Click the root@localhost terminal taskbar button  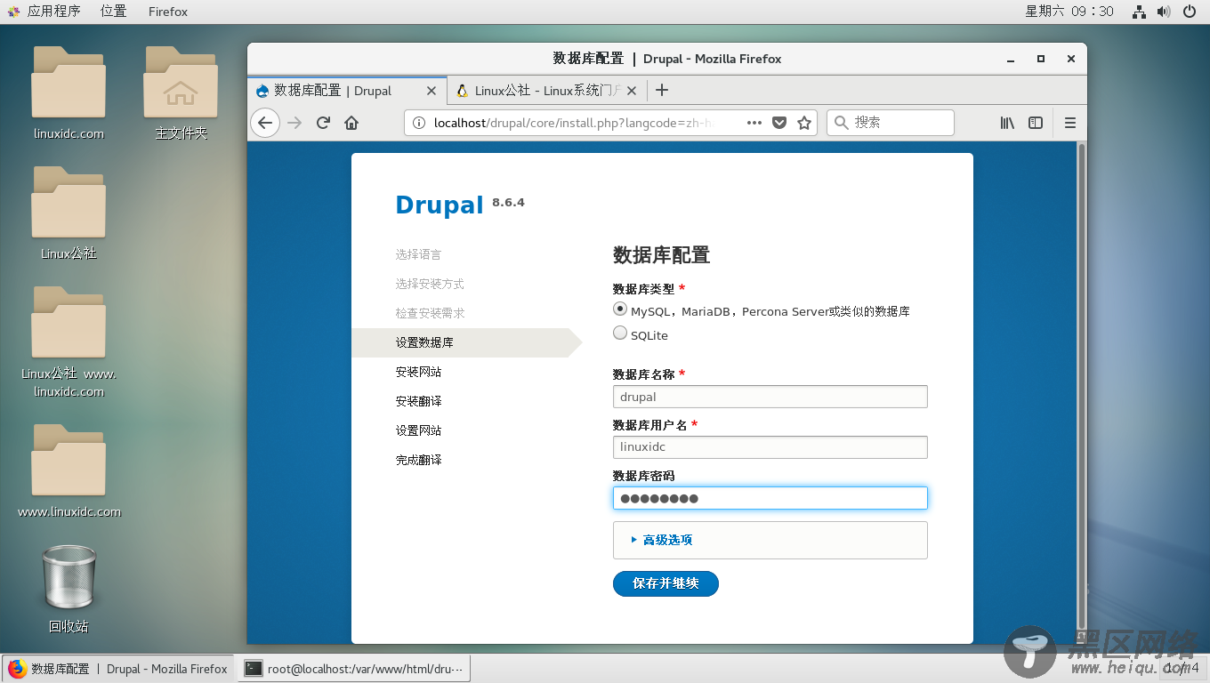point(354,669)
